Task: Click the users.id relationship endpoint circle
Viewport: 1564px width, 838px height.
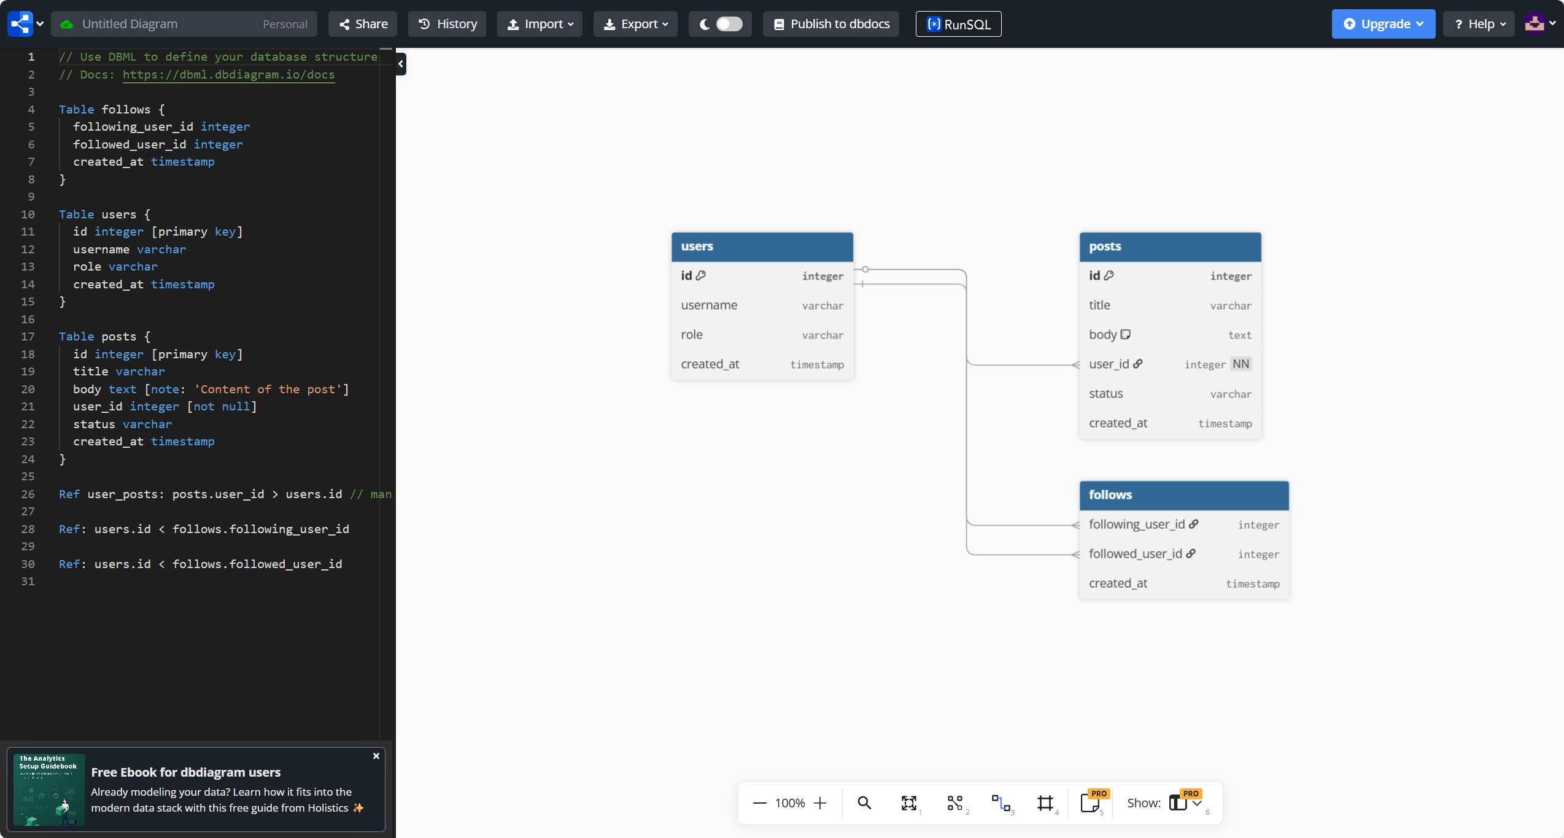Action: tap(865, 269)
